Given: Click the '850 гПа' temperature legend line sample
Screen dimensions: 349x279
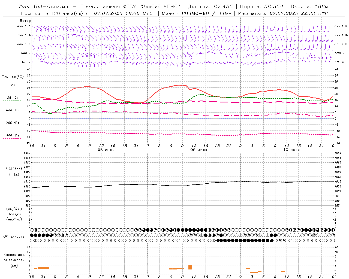Looking at the screenshot, I should coord(13,113).
